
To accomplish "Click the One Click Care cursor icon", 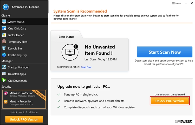I will pos(4,28).
